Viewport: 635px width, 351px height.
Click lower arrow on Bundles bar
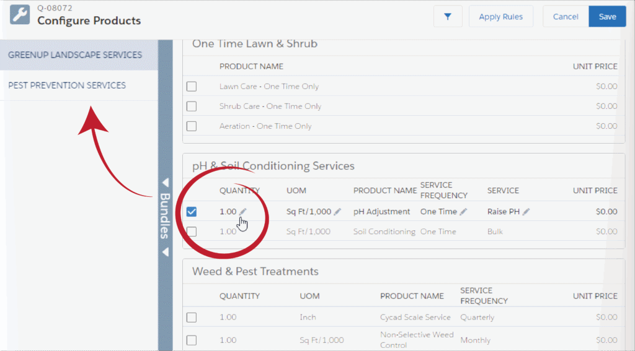tap(166, 252)
